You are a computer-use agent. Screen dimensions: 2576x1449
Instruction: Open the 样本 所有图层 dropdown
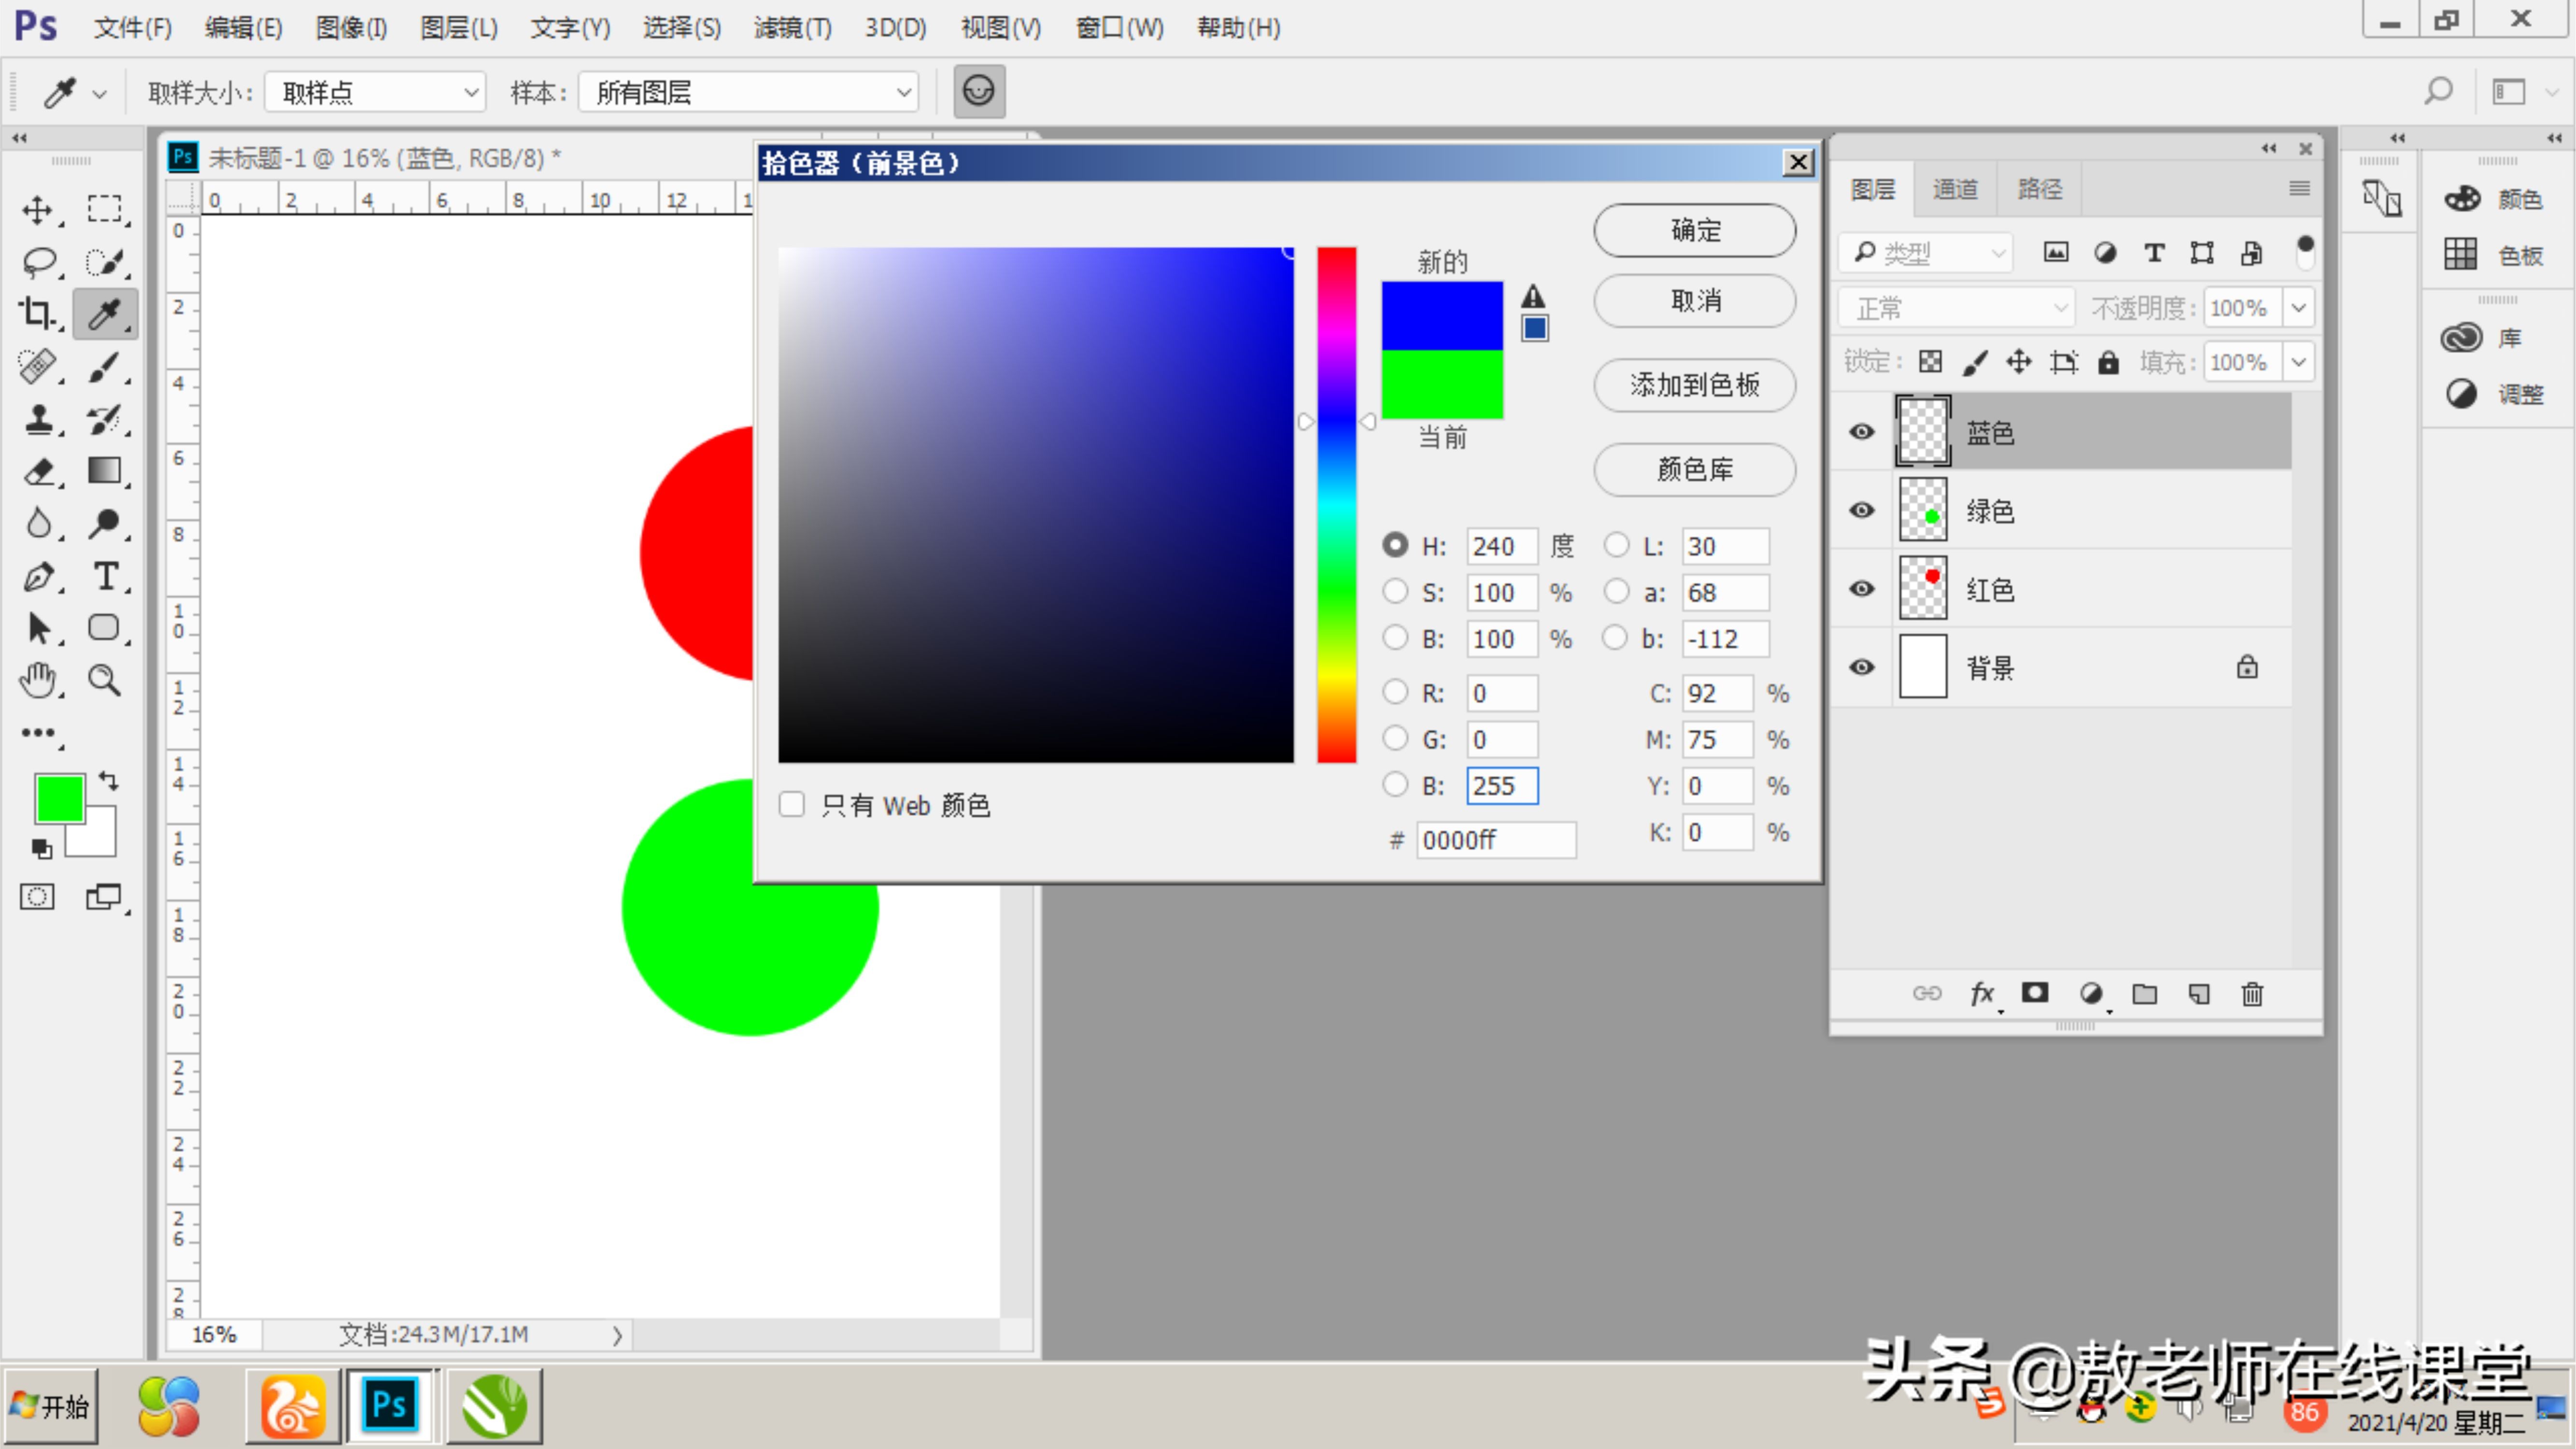pos(749,92)
